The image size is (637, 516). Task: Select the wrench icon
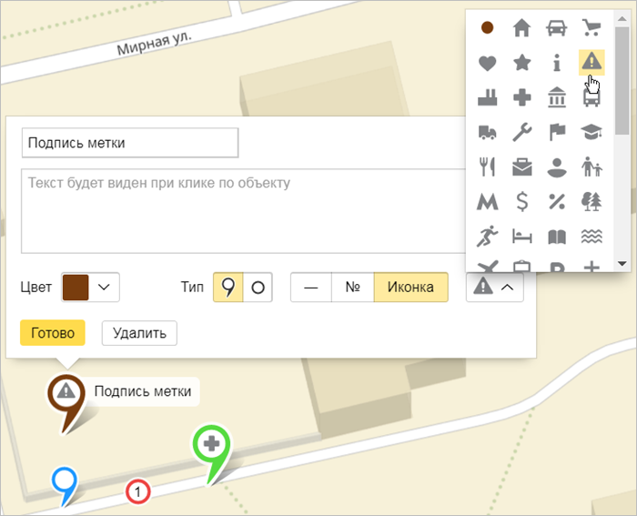coord(521,133)
